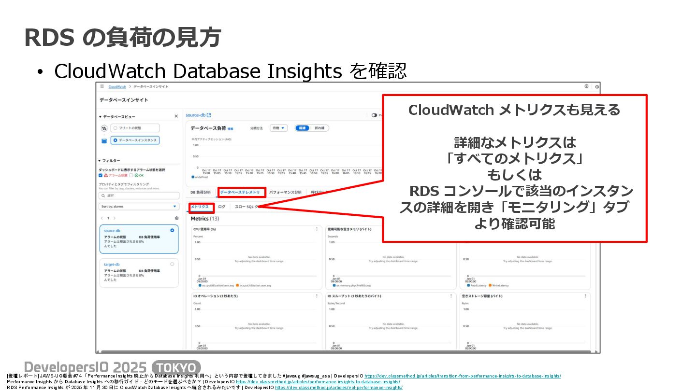
Task: Switch to the データベーステレメトリ tab
Action: point(241,192)
